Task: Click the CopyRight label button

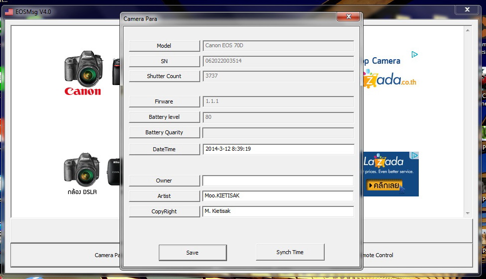Action: pyautogui.click(x=164, y=211)
